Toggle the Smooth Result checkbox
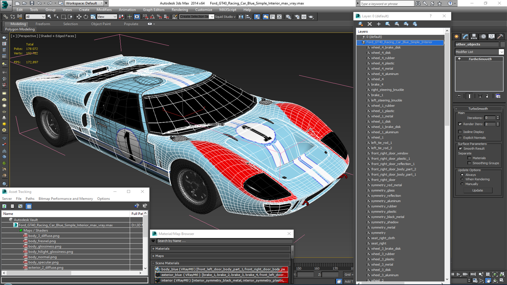This screenshot has height=285, width=507. (460, 149)
